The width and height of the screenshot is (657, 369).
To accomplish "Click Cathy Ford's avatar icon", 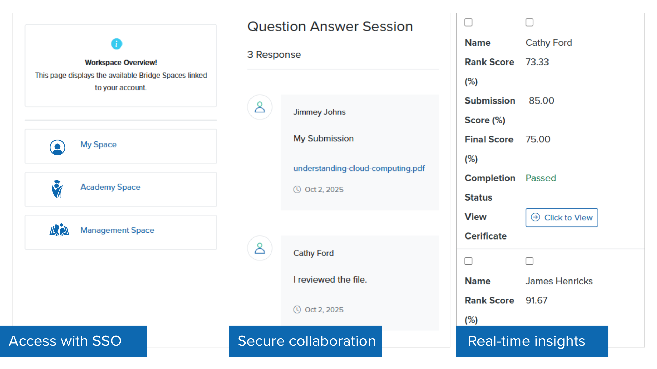I will (x=260, y=248).
